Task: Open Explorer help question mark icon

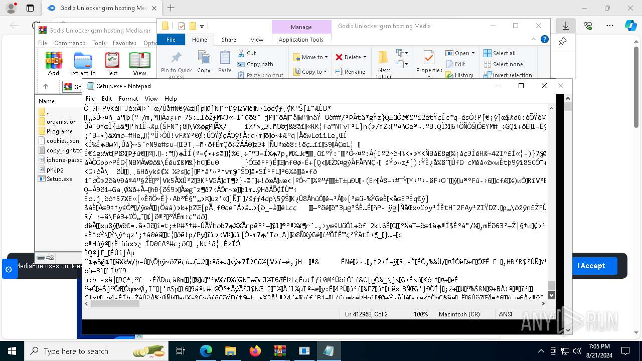Action: (x=545, y=39)
